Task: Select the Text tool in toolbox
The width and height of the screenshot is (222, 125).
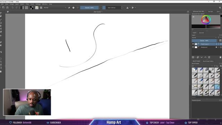Action: coord(1,13)
